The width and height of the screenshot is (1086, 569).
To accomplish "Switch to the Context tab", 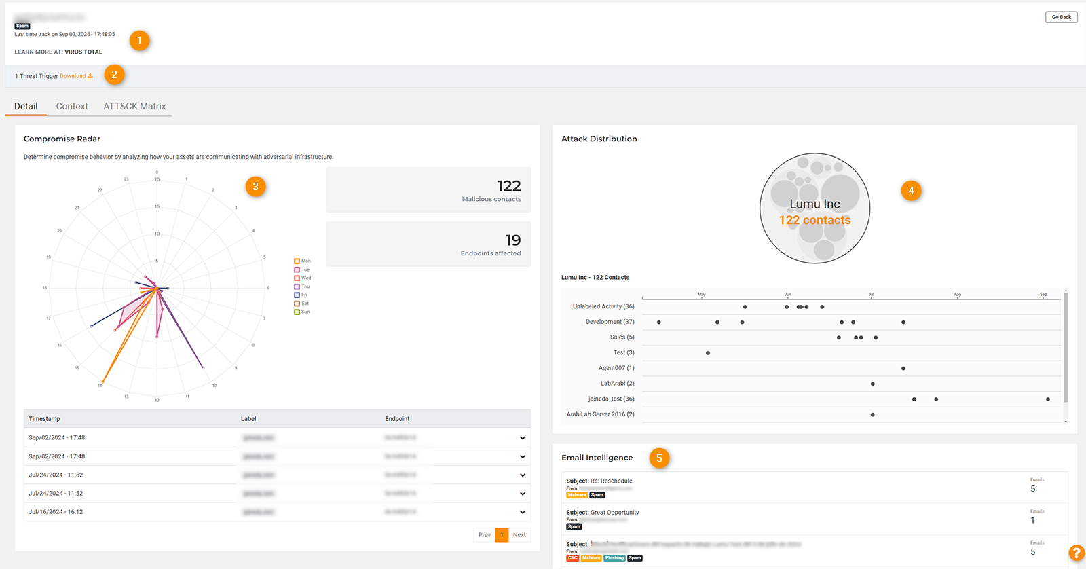I will [72, 107].
